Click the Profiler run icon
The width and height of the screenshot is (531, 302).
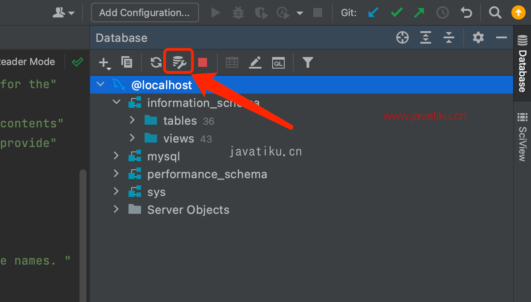tap(283, 13)
